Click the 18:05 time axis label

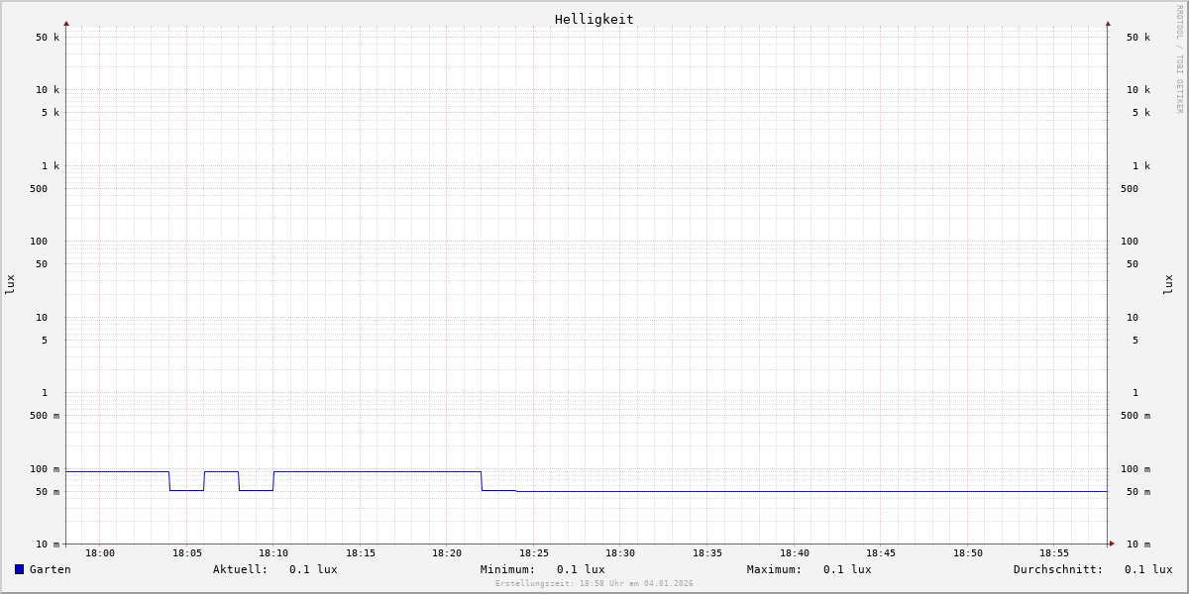(187, 553)
